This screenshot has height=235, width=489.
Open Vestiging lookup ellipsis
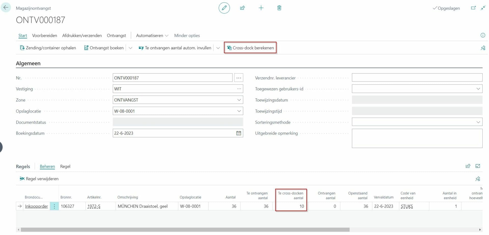[x=239, y=89]
